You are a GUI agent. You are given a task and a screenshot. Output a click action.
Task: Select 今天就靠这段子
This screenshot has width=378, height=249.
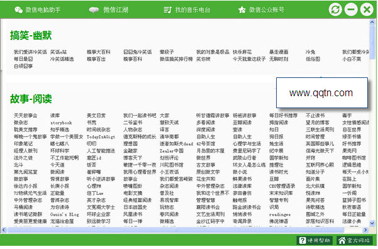click(x=249, y=59)
